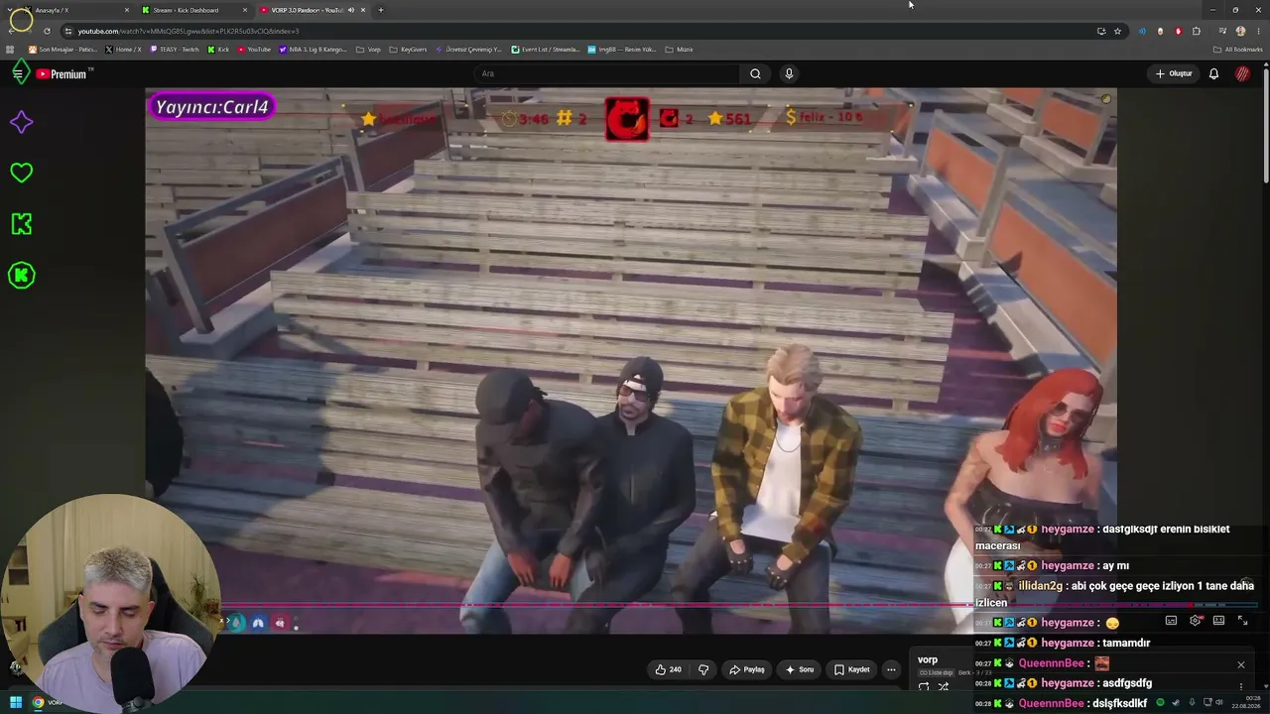This screenshot has width=1270, height=714.
Task: Switch to Stream - Kick Dashboard tab
Action: (192, 10)
